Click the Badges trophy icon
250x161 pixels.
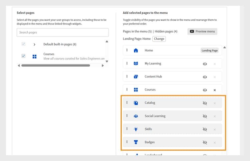coord(136,142)
